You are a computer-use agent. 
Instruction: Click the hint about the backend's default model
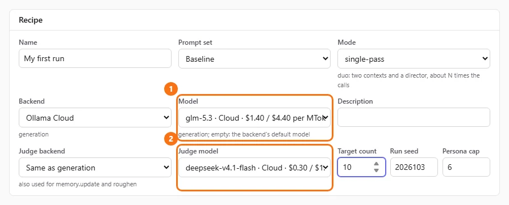pos(244,134)
